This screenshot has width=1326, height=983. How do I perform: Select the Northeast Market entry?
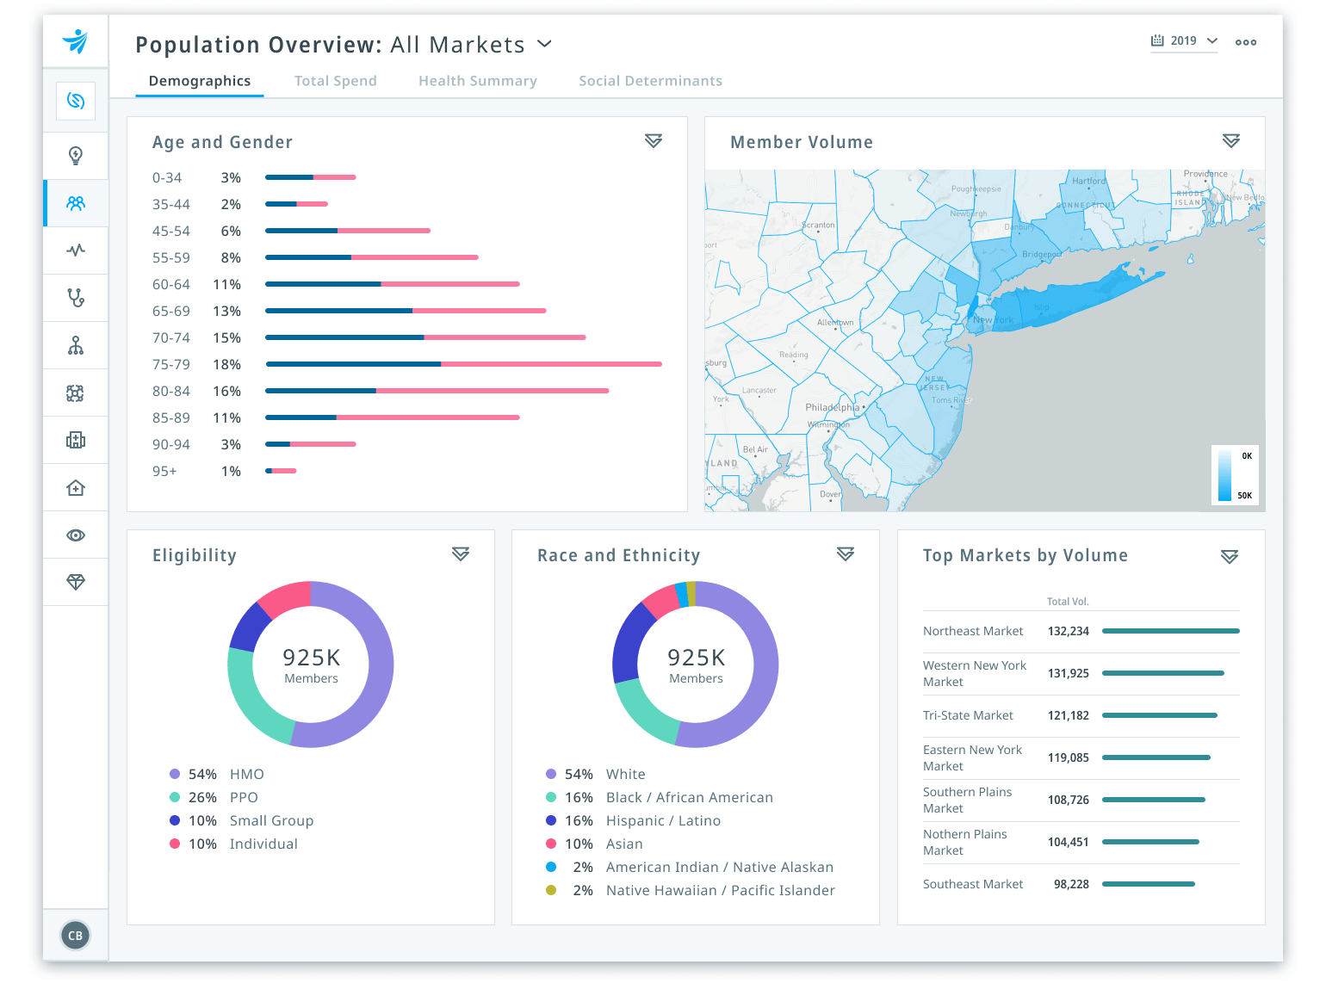click(x=973, y=630)
